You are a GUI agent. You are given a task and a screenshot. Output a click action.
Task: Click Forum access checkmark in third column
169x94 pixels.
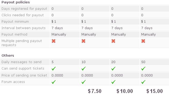113,82
